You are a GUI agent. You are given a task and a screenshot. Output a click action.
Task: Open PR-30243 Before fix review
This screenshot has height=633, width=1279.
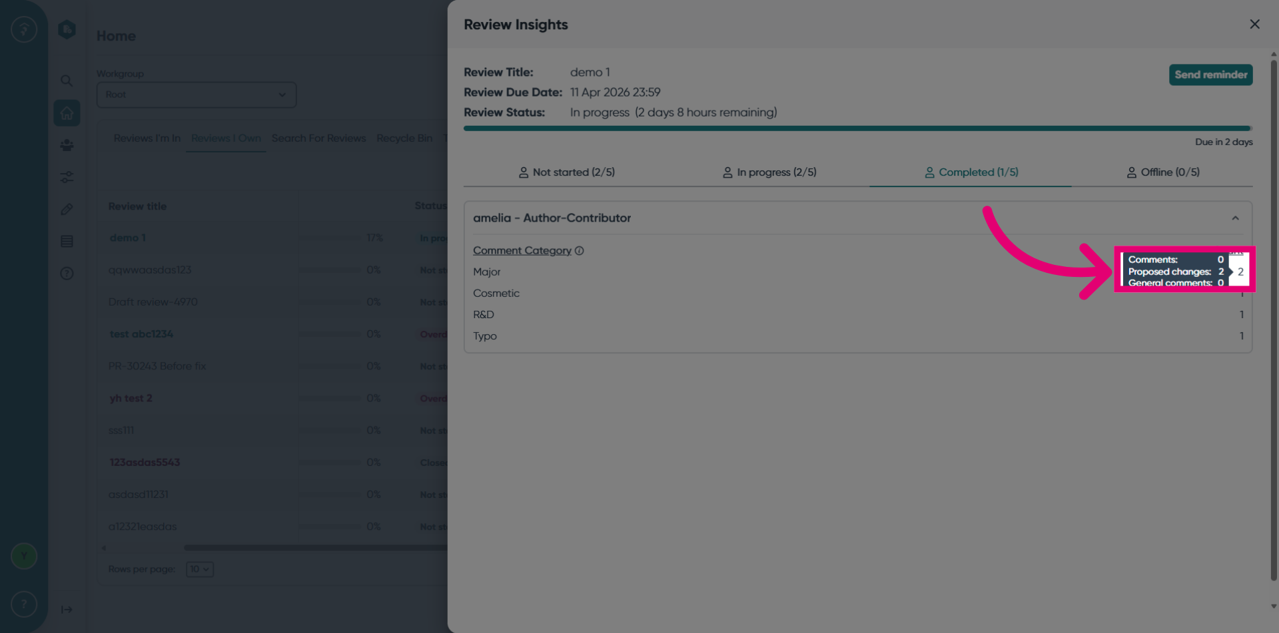(157, 367)
